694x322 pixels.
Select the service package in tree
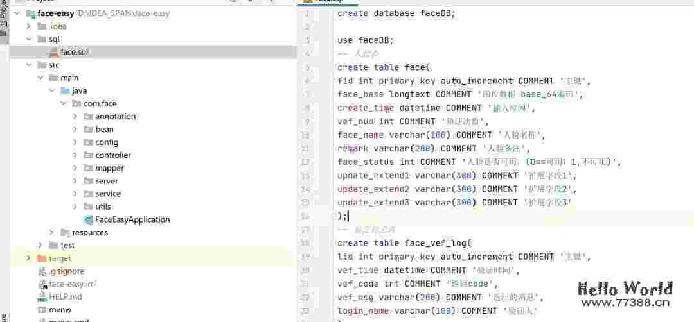[x=108, y=194]
